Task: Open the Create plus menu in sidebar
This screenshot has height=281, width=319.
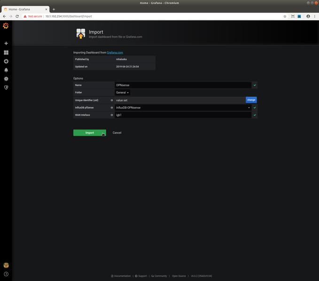Action: point(6,43)
